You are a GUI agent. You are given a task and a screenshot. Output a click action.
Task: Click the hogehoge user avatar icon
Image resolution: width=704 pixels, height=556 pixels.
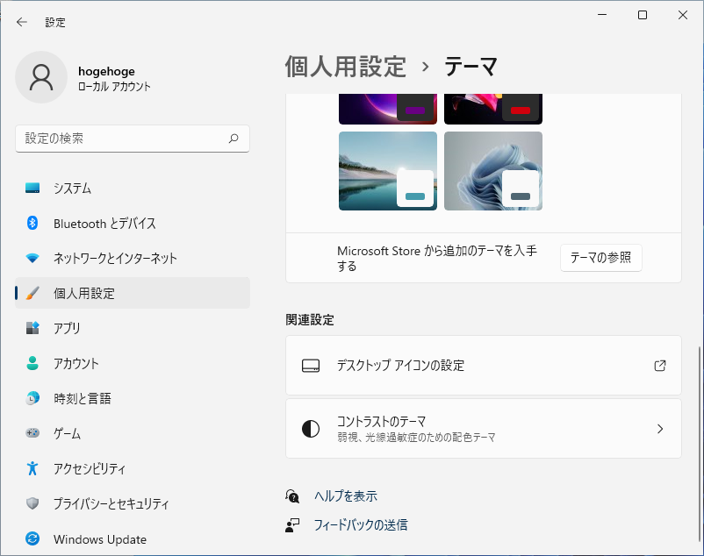41,77
